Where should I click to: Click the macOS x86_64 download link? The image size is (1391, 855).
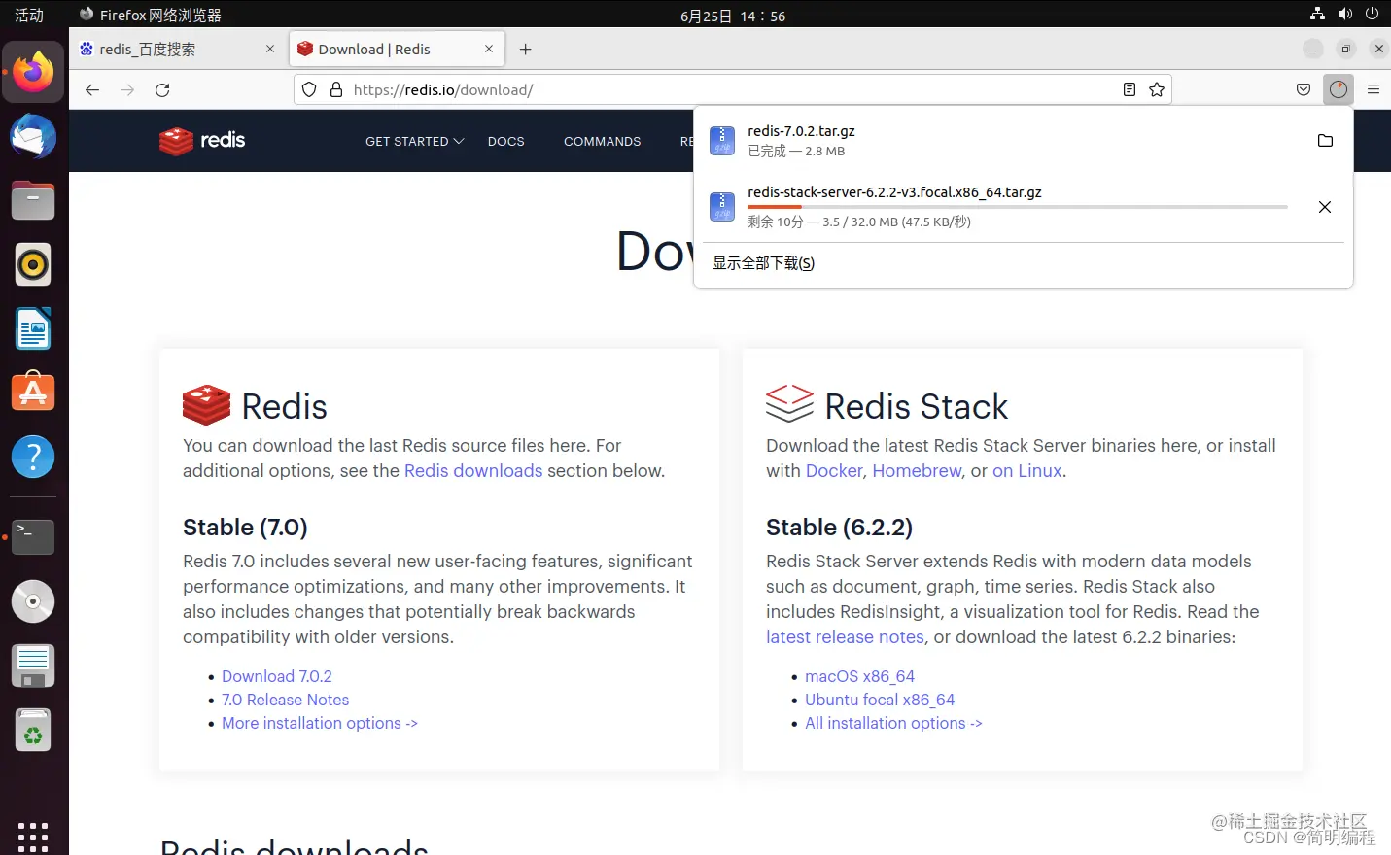(859, 676)
